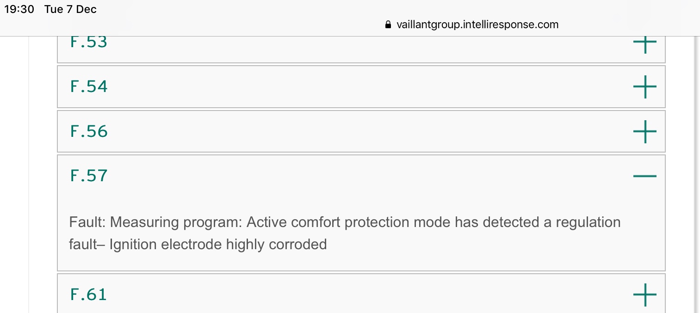Open F.56 details via plus icon

(x=644, y=131)
